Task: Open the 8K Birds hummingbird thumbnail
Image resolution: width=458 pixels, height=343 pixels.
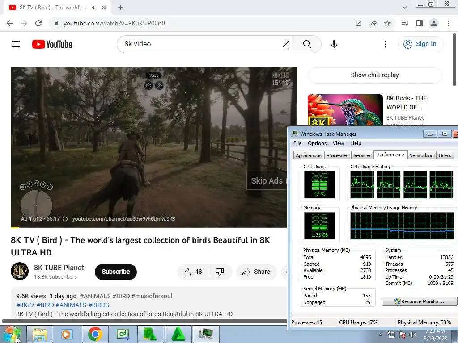Action: [x=345, y=110]
